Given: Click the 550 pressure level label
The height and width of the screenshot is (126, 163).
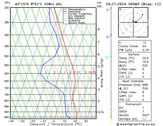Looking at the screenshot, I should point(7,65).
